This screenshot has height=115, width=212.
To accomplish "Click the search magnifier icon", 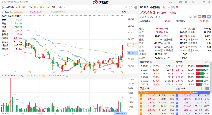I will [2, 2].
